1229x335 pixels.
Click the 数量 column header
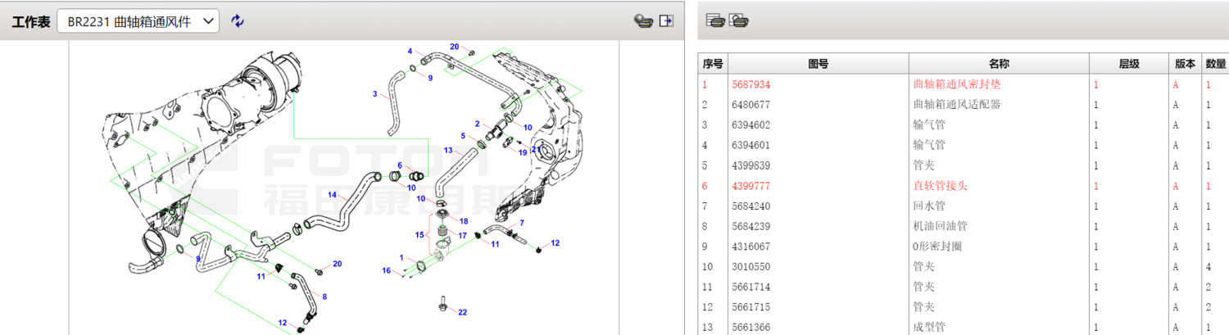1215,64
